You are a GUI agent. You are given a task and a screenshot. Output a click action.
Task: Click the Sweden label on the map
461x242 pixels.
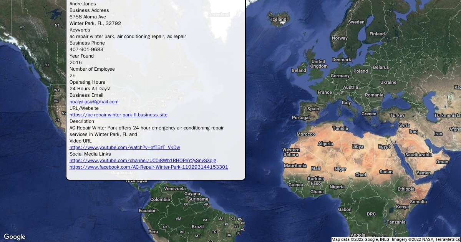pyautogui.click(x=356, y=22)
